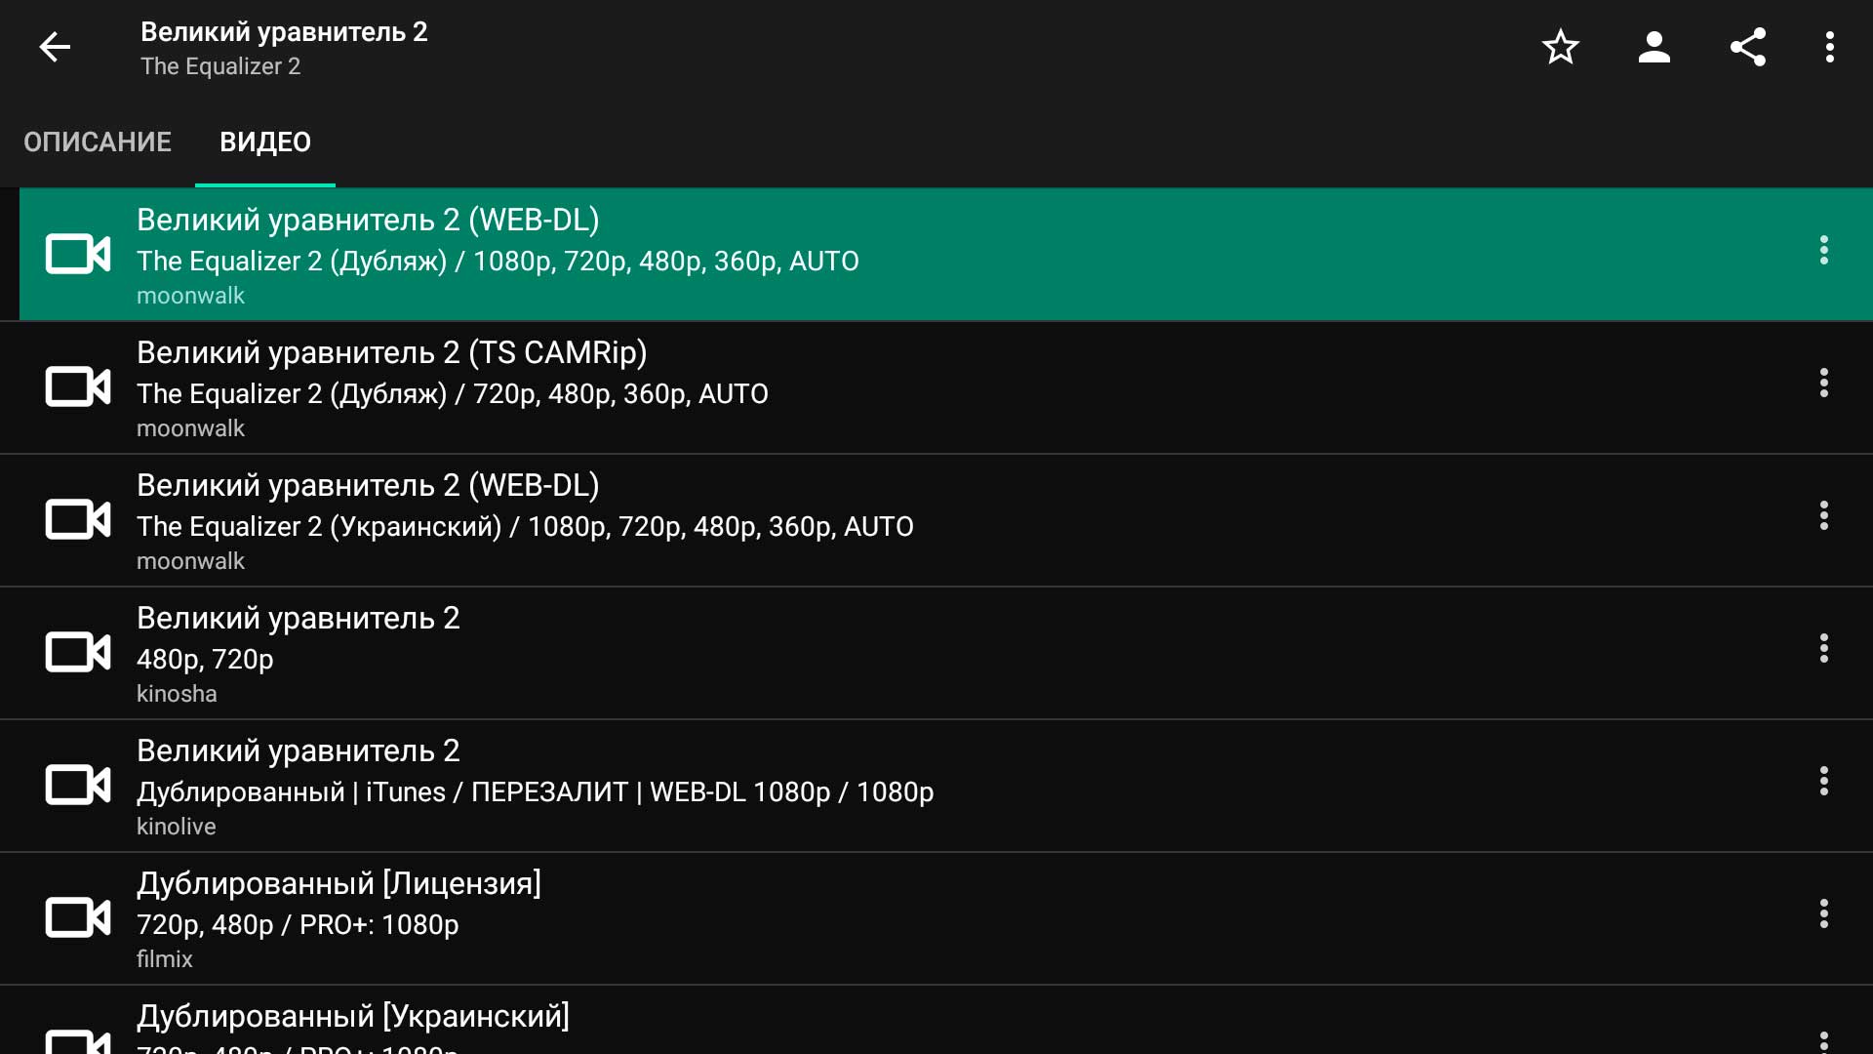Viewport: 1873px width, 1054px height.
Task: Click camera icon of the TS CAMRip video
Action: coord(78,387)
